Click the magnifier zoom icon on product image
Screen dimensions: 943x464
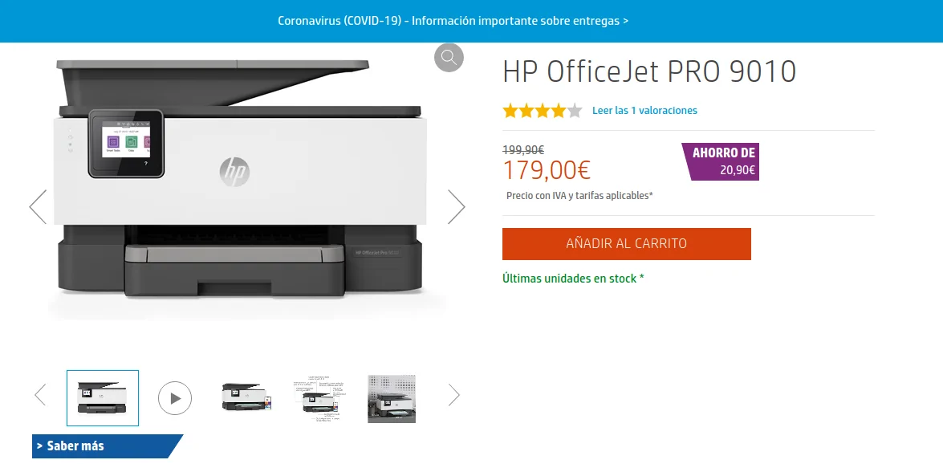[x=449, y=58]
